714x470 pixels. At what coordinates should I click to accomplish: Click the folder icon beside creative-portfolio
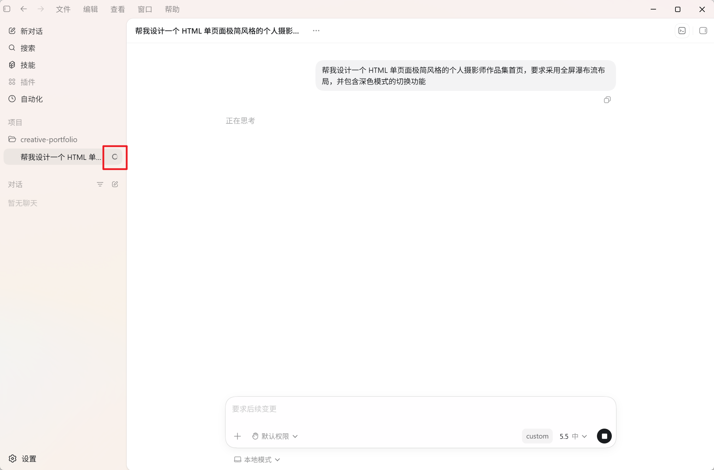pyautogui.click(x=12, y=139)
